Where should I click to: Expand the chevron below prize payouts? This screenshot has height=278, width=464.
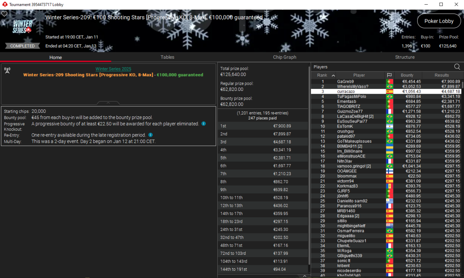click(x=304, y=276)
